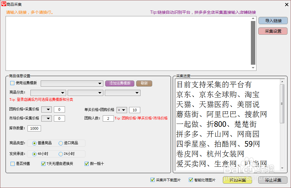Select the 进口商品 radio button
The height and width of the screenshot is (188, 291).
click(61, 143)
